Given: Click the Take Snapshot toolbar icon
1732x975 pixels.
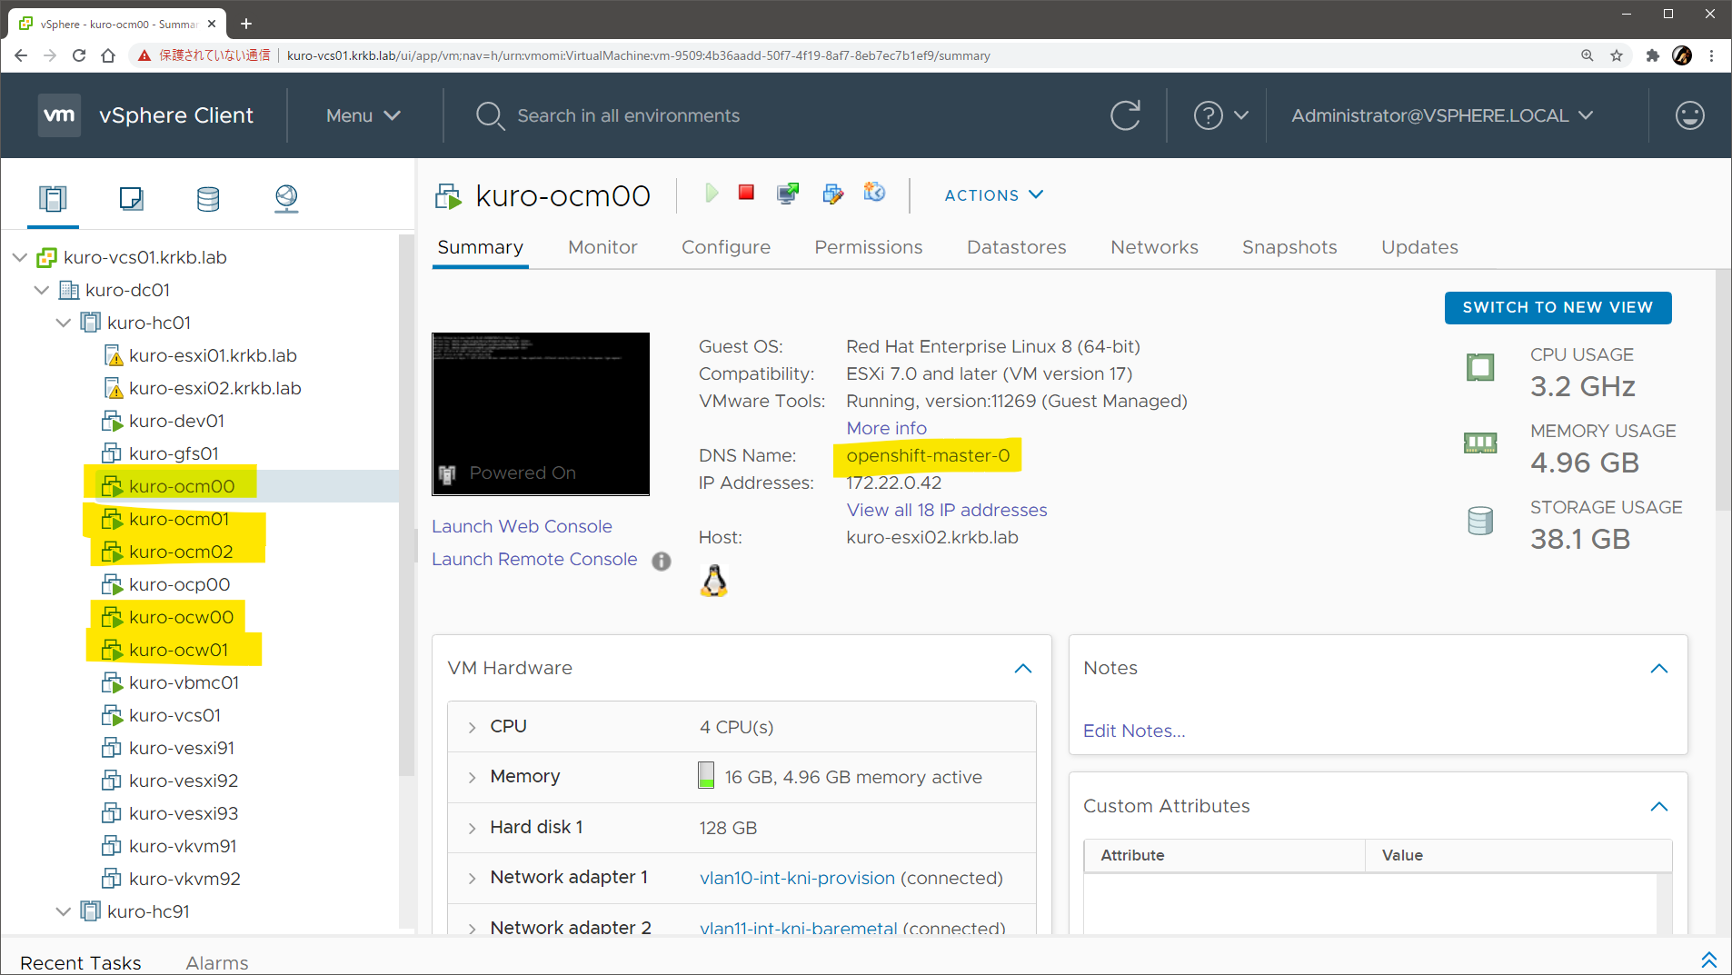Looking at the screenshot, I should tap(874, 193).
